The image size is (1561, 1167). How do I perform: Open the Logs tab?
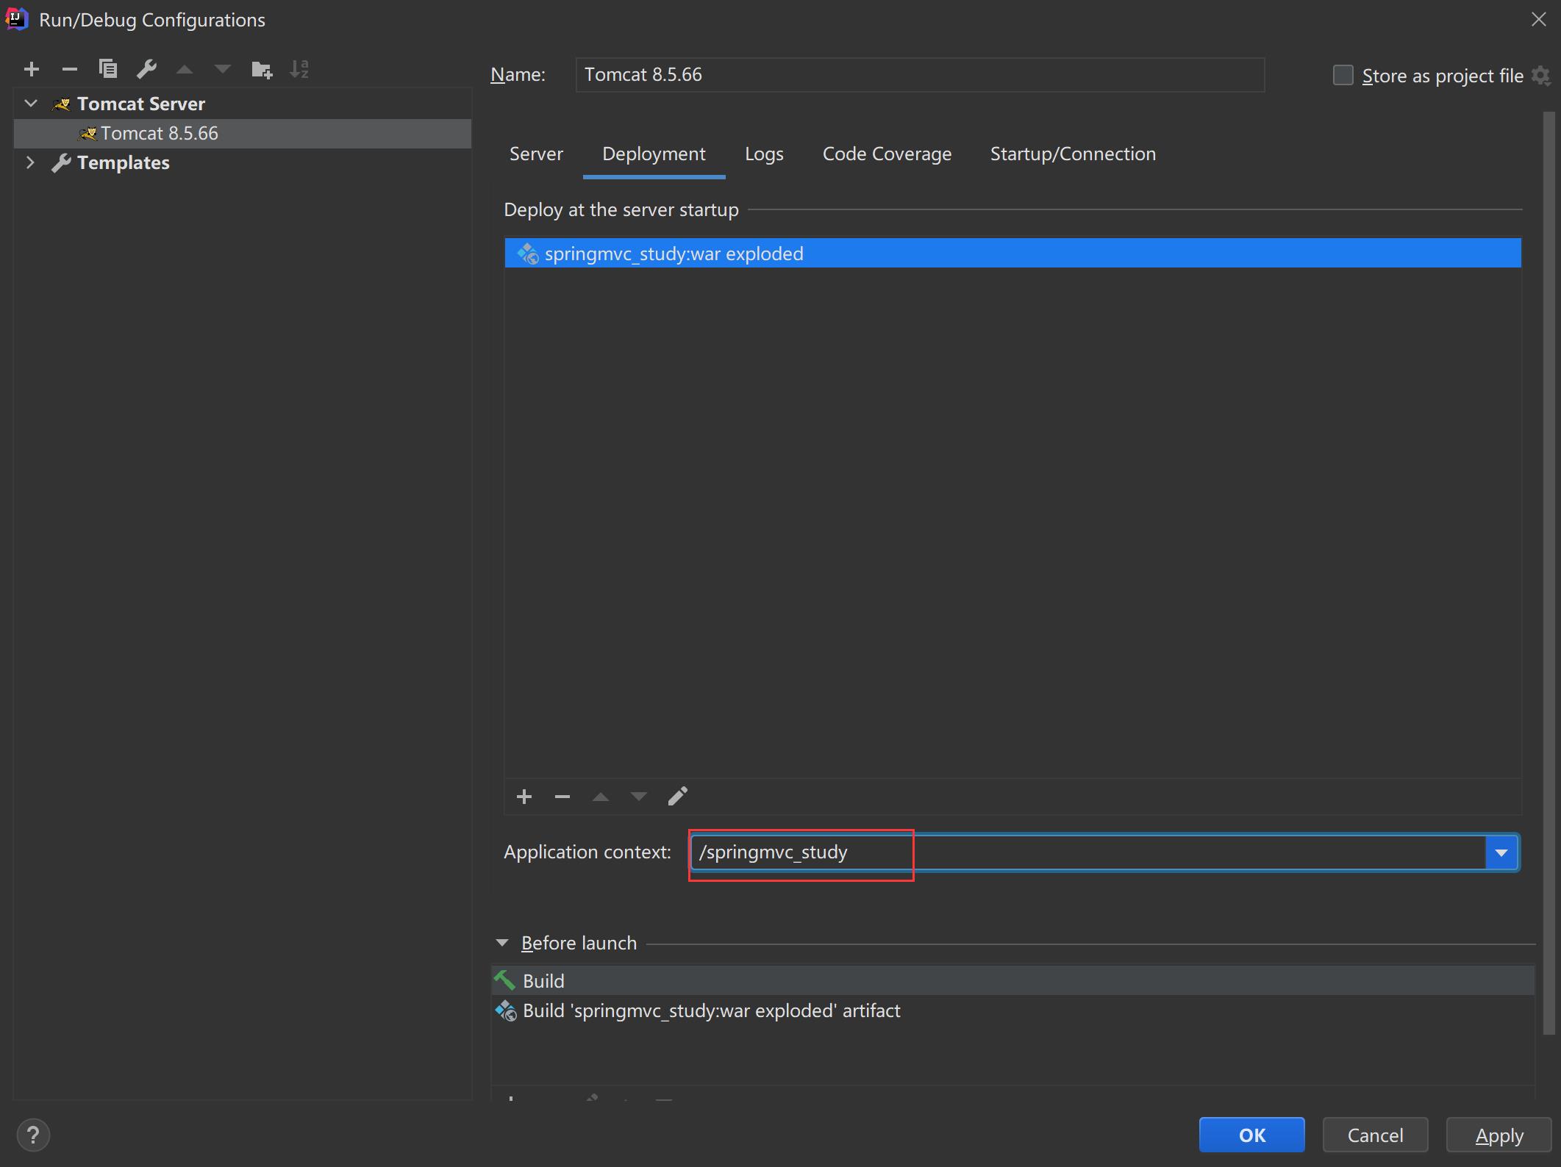coord(764,154)
